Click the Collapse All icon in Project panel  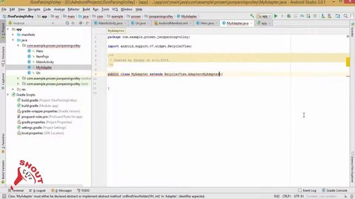[x=73, y=23]
